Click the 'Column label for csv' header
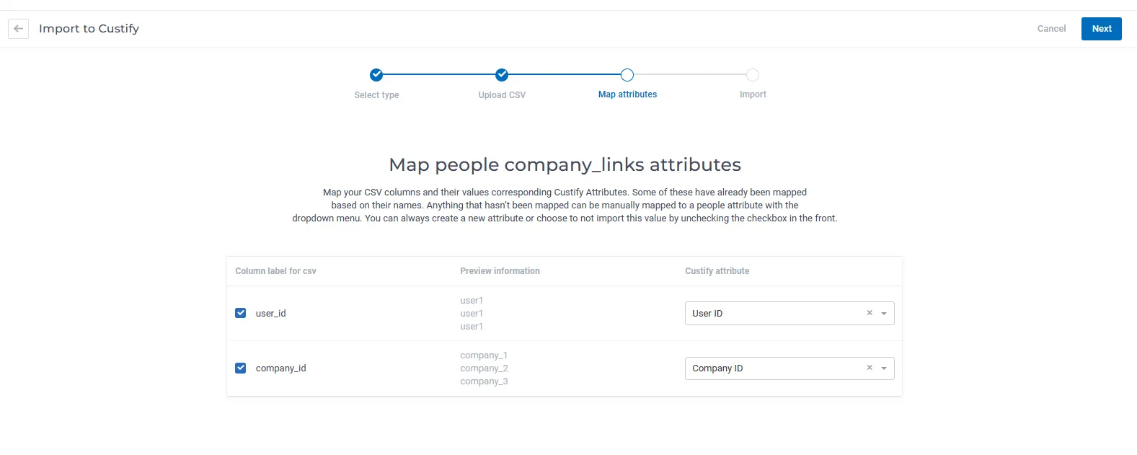Screen dimensions: 1137x455 pos(275,271)
